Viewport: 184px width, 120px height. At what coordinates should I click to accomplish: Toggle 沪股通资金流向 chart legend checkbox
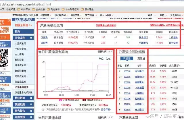60,100
